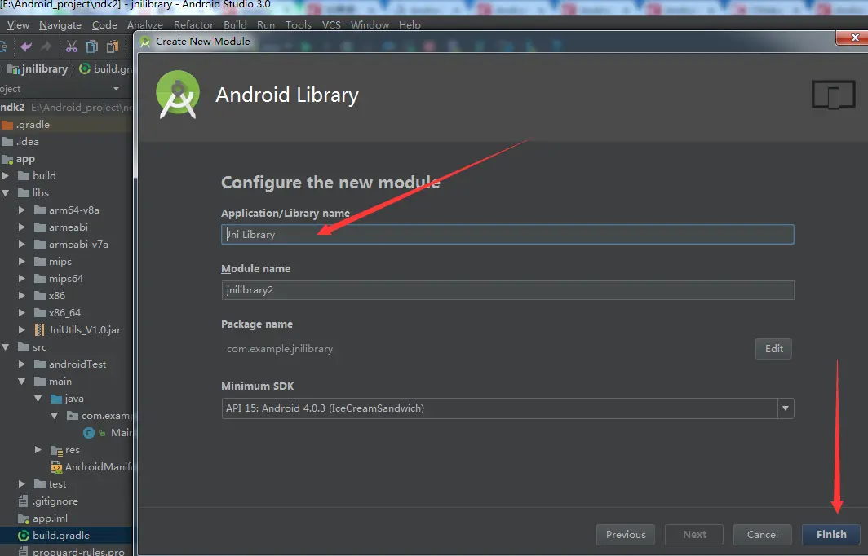Select the x86 folder row
The height and width of the screenshot is (556, 868).
pyautogui.click(x=66, y=296)
